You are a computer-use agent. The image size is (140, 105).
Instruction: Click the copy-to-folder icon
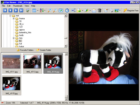[79, 10]
